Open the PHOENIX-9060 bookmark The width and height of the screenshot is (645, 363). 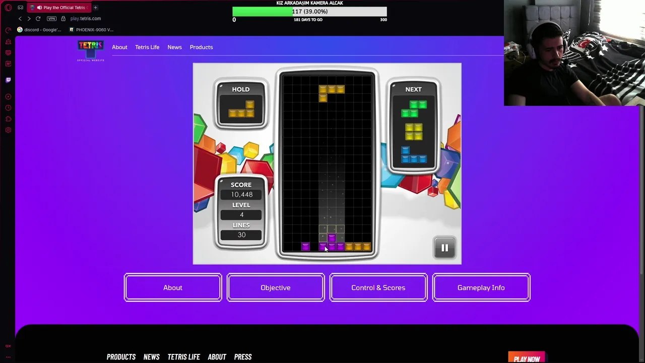[x=91, y=30]
